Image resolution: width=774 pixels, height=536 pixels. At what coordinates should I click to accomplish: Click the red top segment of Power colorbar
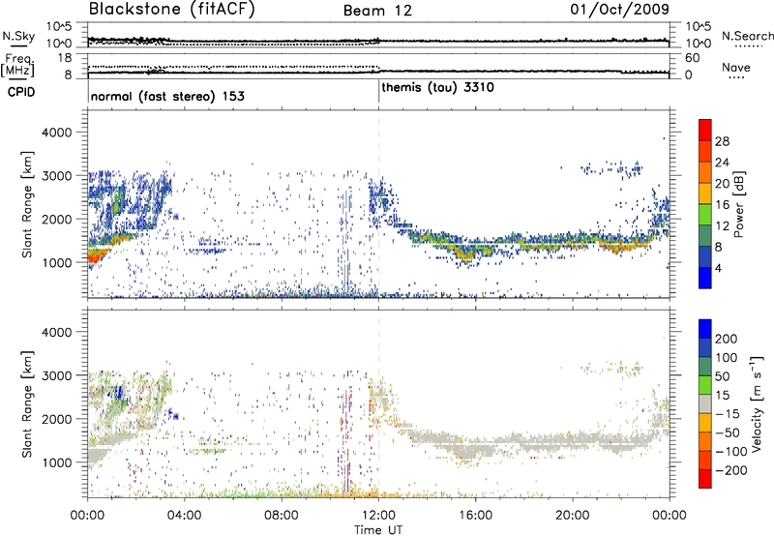tap(705, 131)
